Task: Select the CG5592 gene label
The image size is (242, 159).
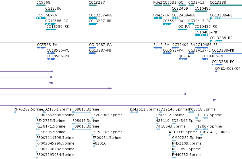Action: [169, 3]
